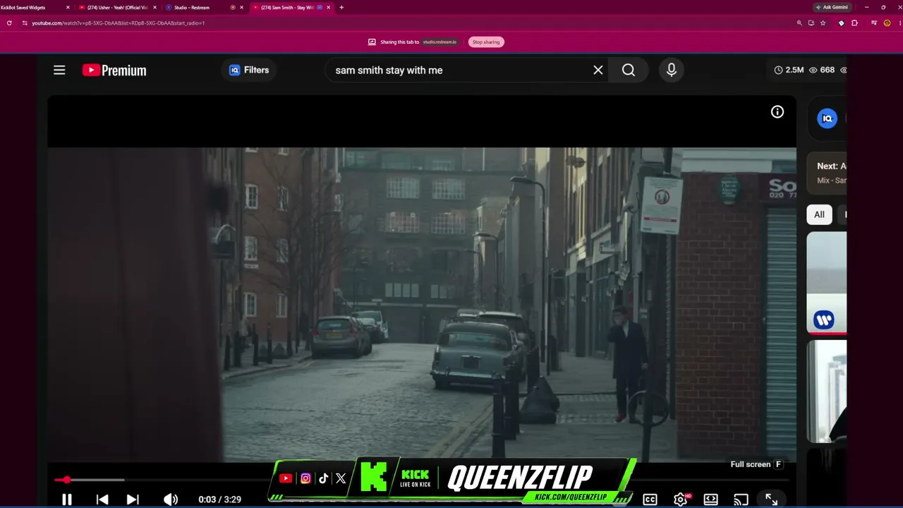This screenshot has height=508, width=903.
Task: Open the Chrome profile avatar
Action: pyautogui.click(x=887, y=23)
